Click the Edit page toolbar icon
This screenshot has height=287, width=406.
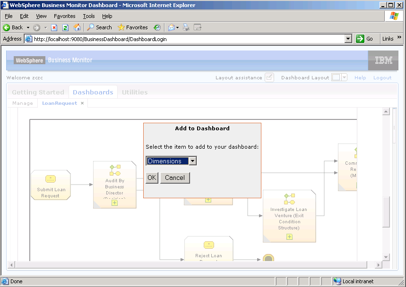197,27
